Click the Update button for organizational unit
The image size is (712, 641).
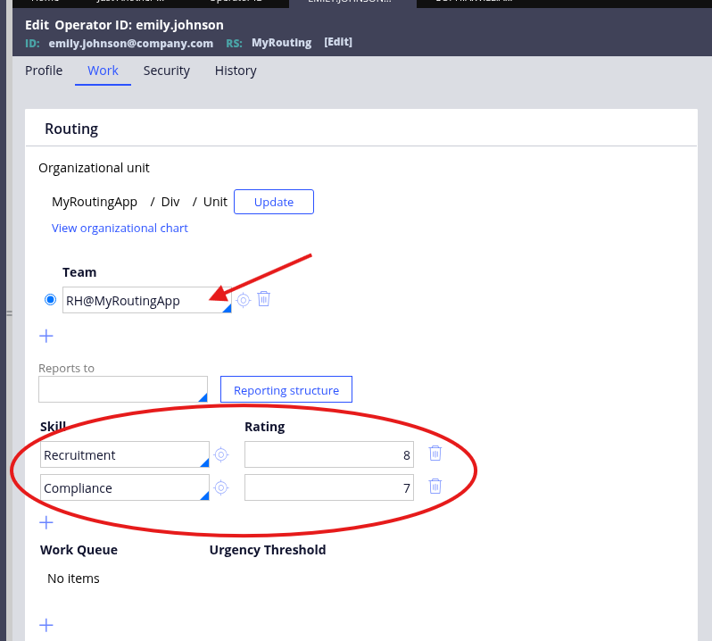(x=274, y=202)
